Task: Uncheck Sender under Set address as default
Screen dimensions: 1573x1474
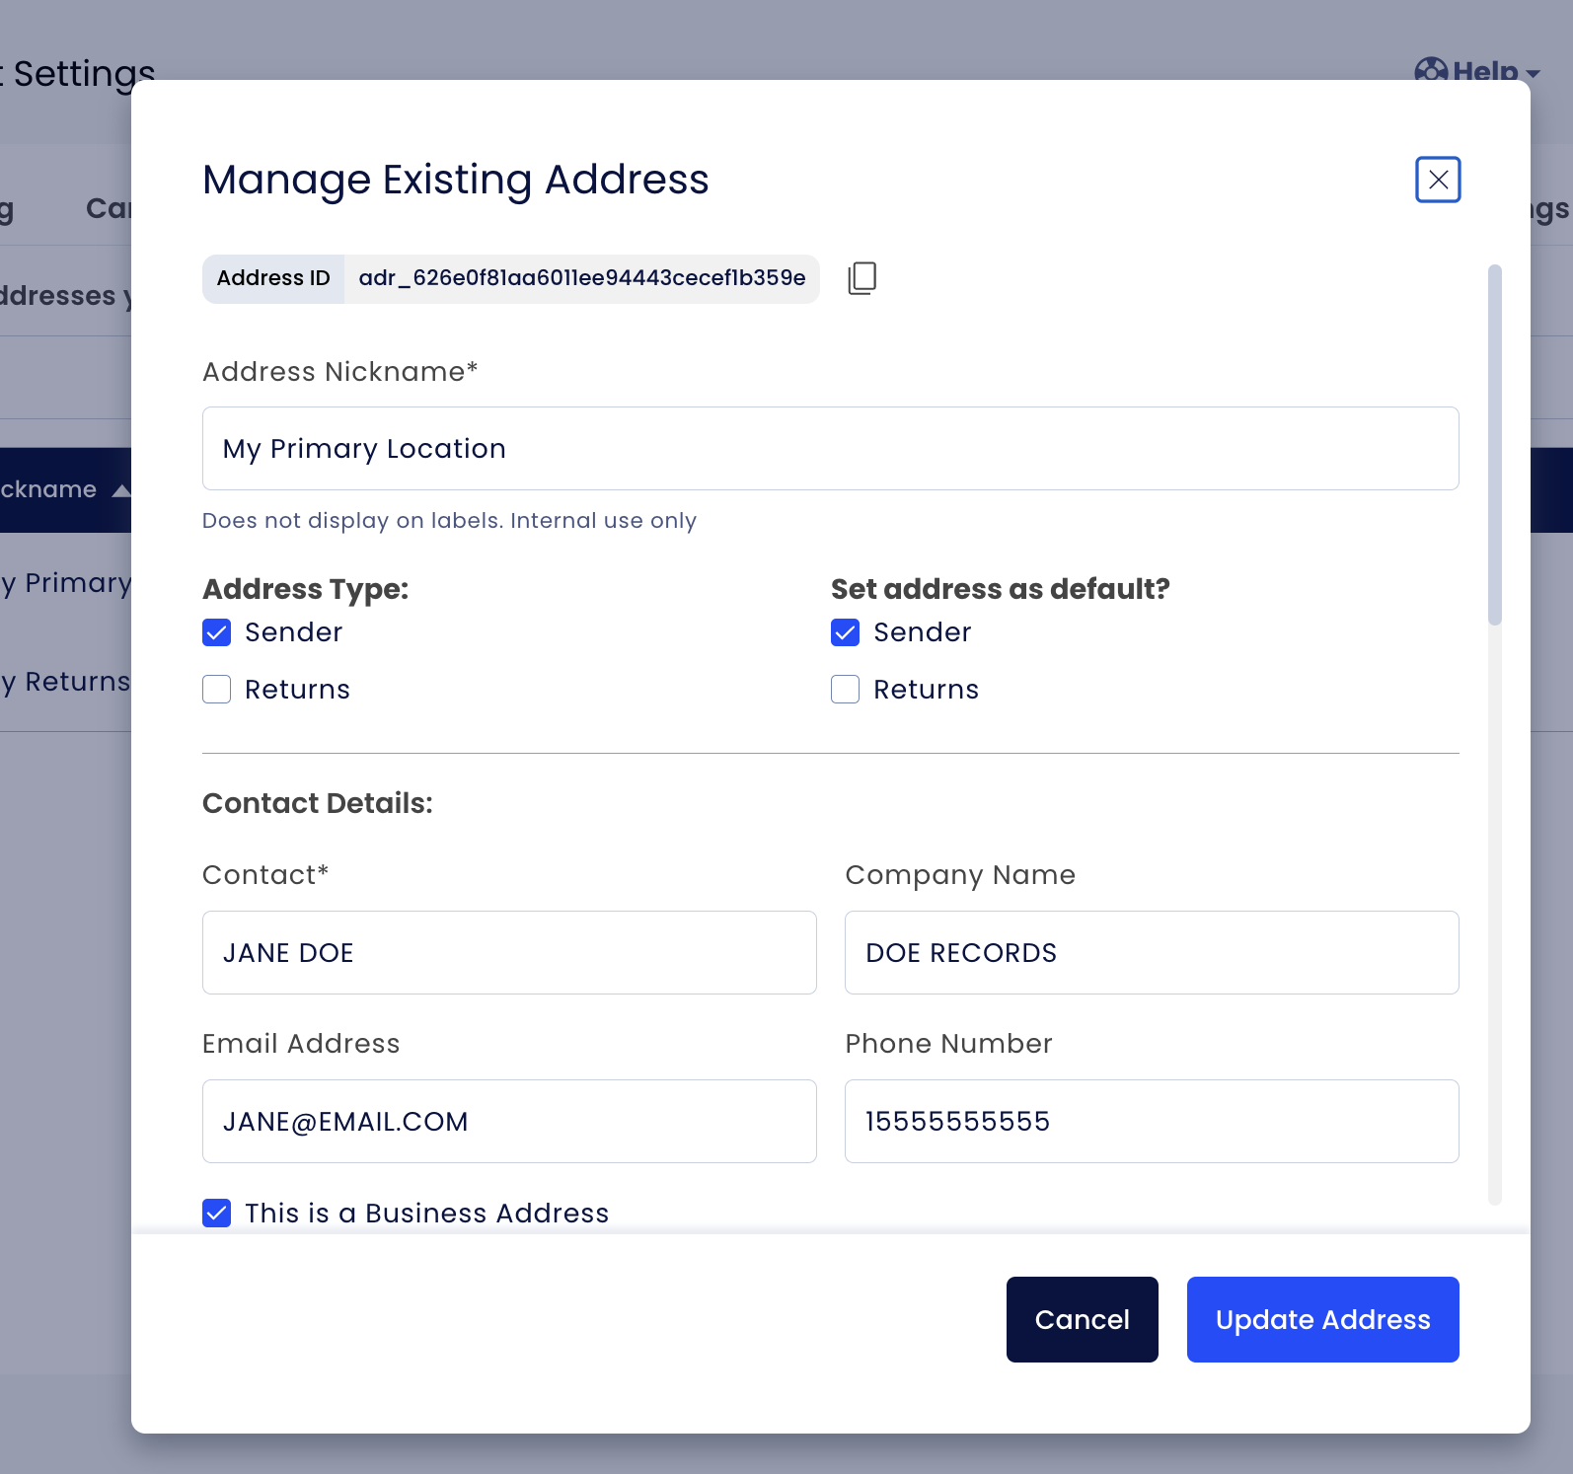Action: click(x=845, y=632)
